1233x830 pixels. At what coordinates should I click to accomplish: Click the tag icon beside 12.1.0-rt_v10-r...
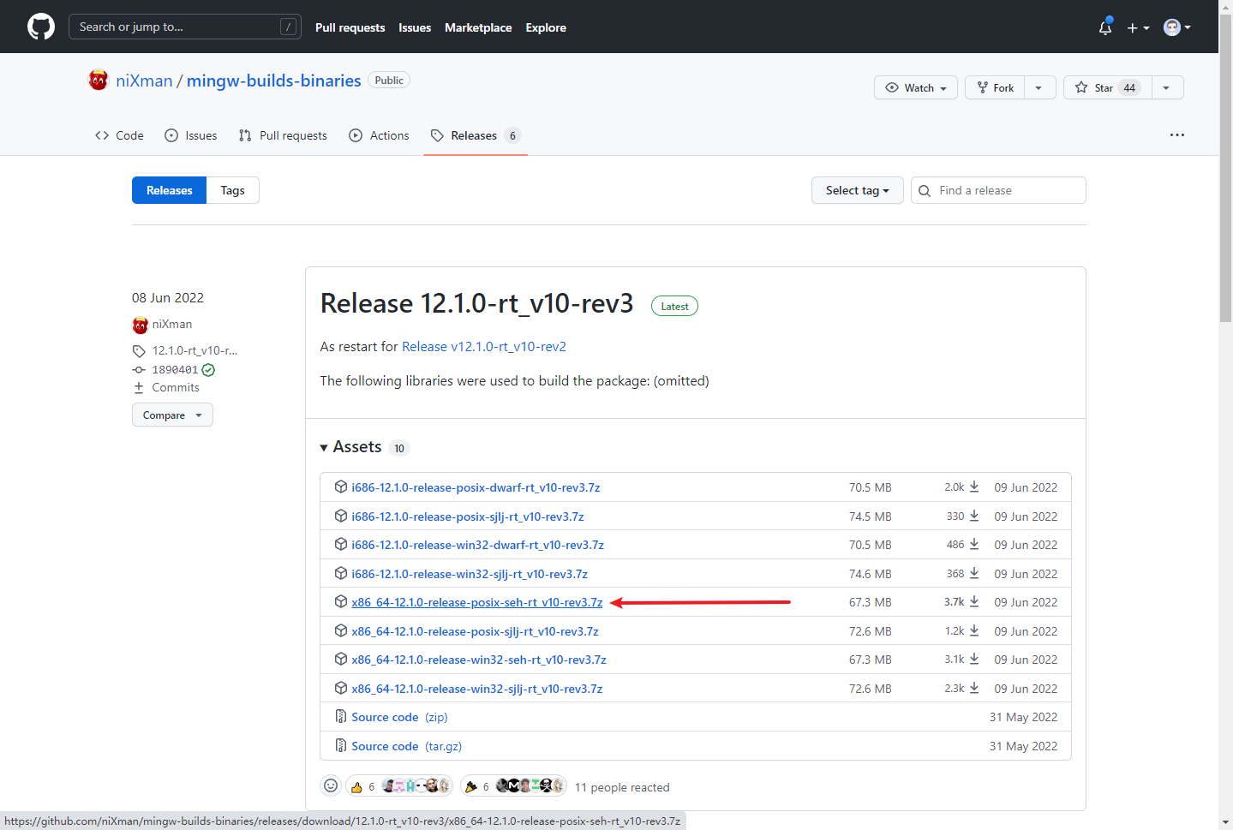click(139, 351)
